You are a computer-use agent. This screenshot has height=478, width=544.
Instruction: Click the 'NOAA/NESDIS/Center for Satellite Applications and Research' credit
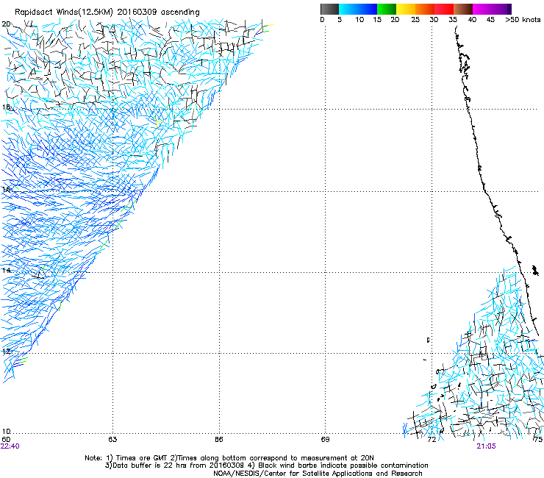click(318, 474)
